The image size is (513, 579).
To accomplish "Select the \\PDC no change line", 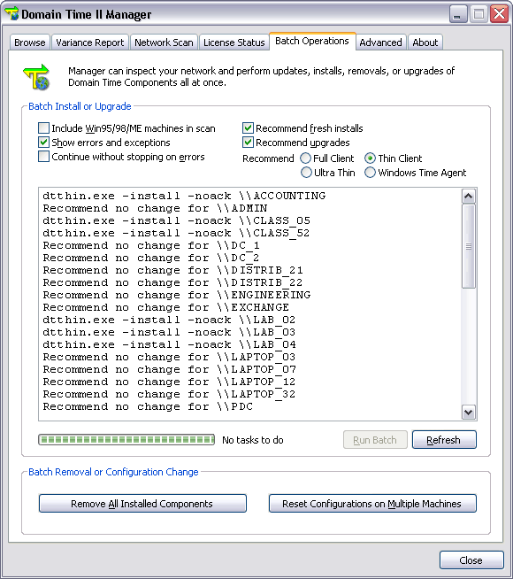I will (148, 406).
